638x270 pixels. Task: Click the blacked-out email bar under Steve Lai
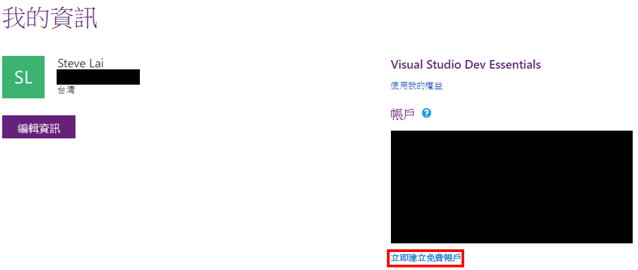pos(98,77)
